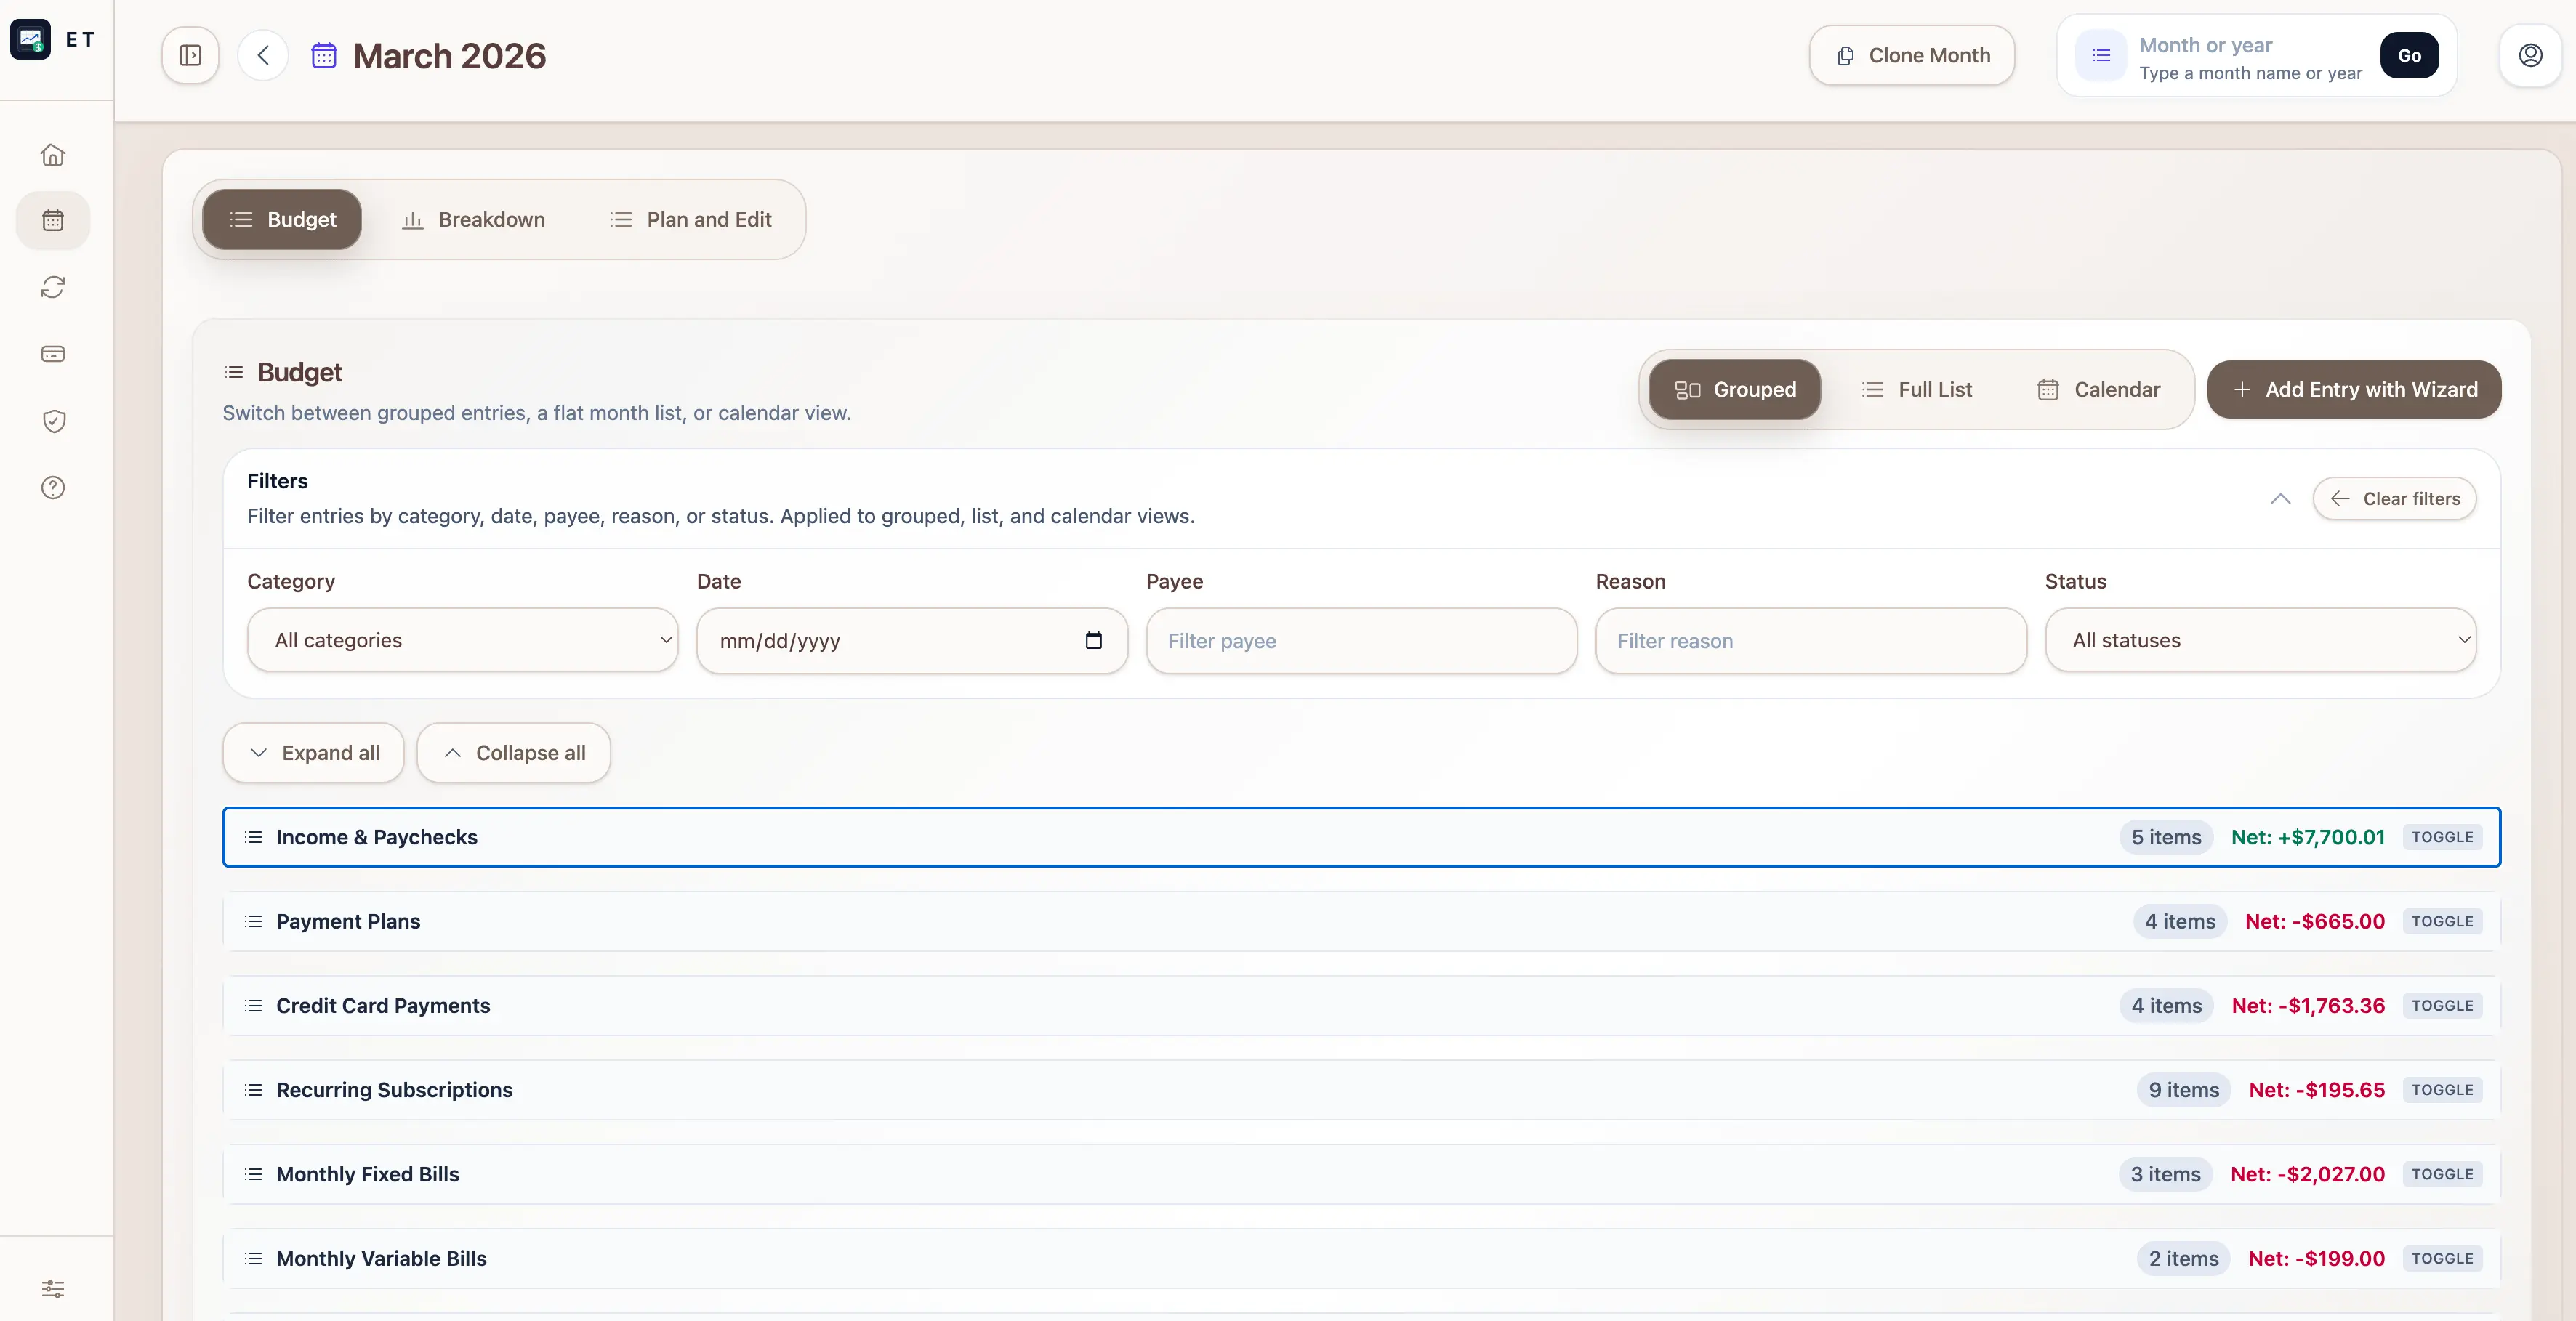Toggle the Monthly Fixed Bills group
This screenshot has height=1321, width=2576.
click(x=2441, y=1174)
